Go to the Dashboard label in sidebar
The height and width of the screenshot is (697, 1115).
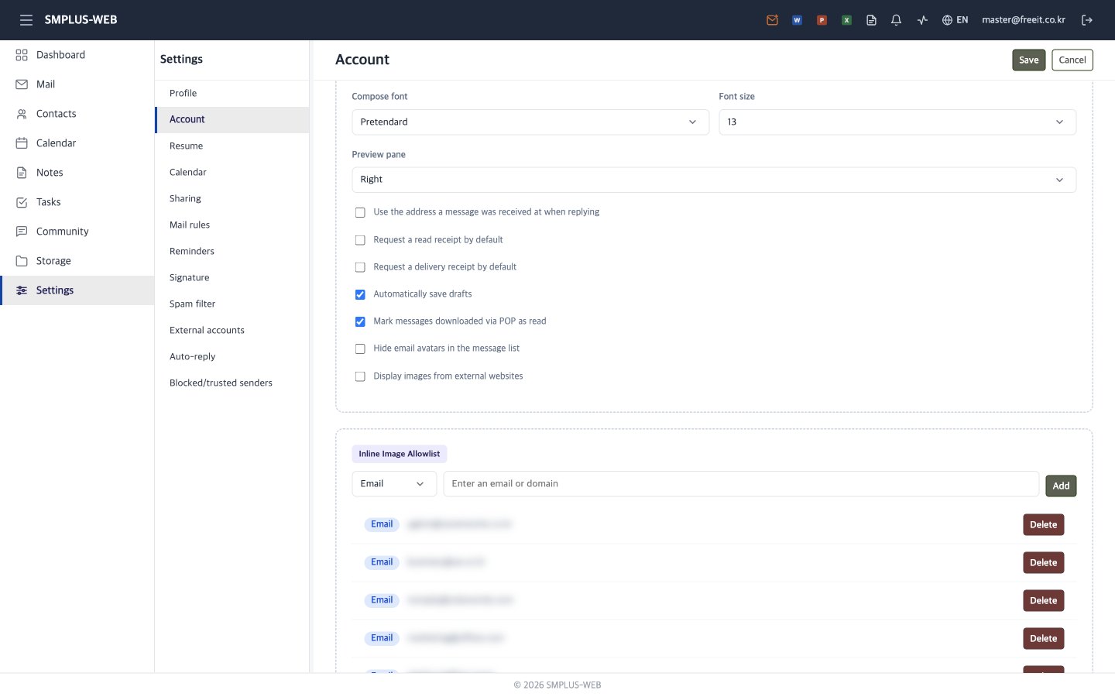pyautogui.click(x=60, y=55)
